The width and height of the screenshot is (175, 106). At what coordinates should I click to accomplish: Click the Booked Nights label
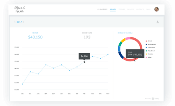87,33
